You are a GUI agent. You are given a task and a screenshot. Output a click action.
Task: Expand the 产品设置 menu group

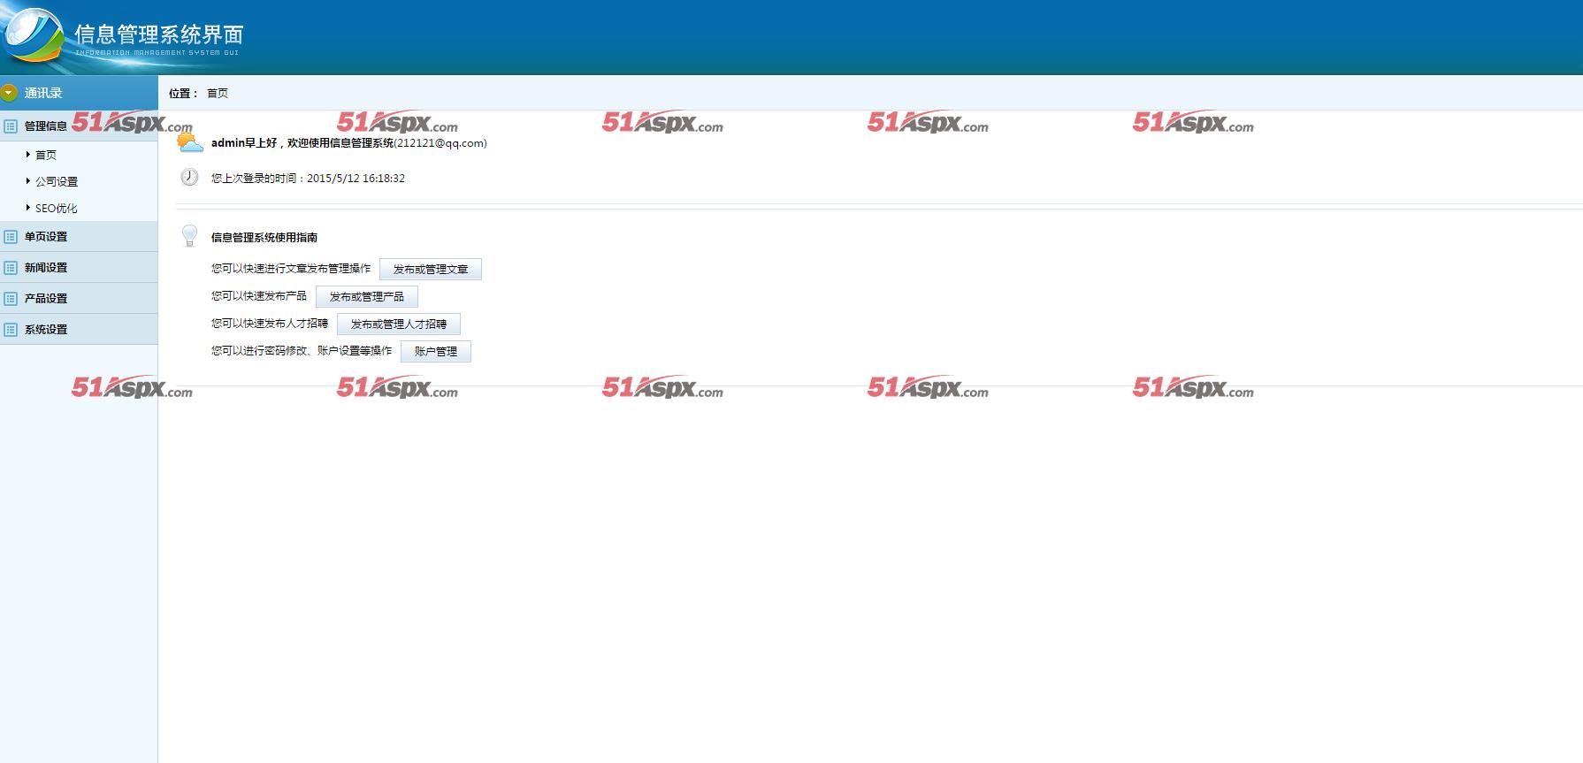click(x=79, y=299)
